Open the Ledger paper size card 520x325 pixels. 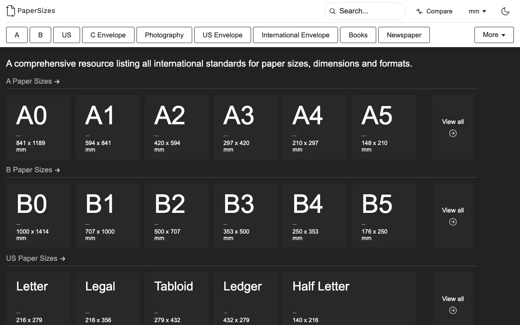(246, 299)
